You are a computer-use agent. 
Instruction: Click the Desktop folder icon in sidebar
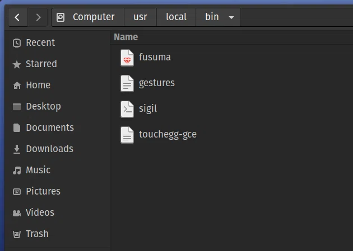click(17, 107)
